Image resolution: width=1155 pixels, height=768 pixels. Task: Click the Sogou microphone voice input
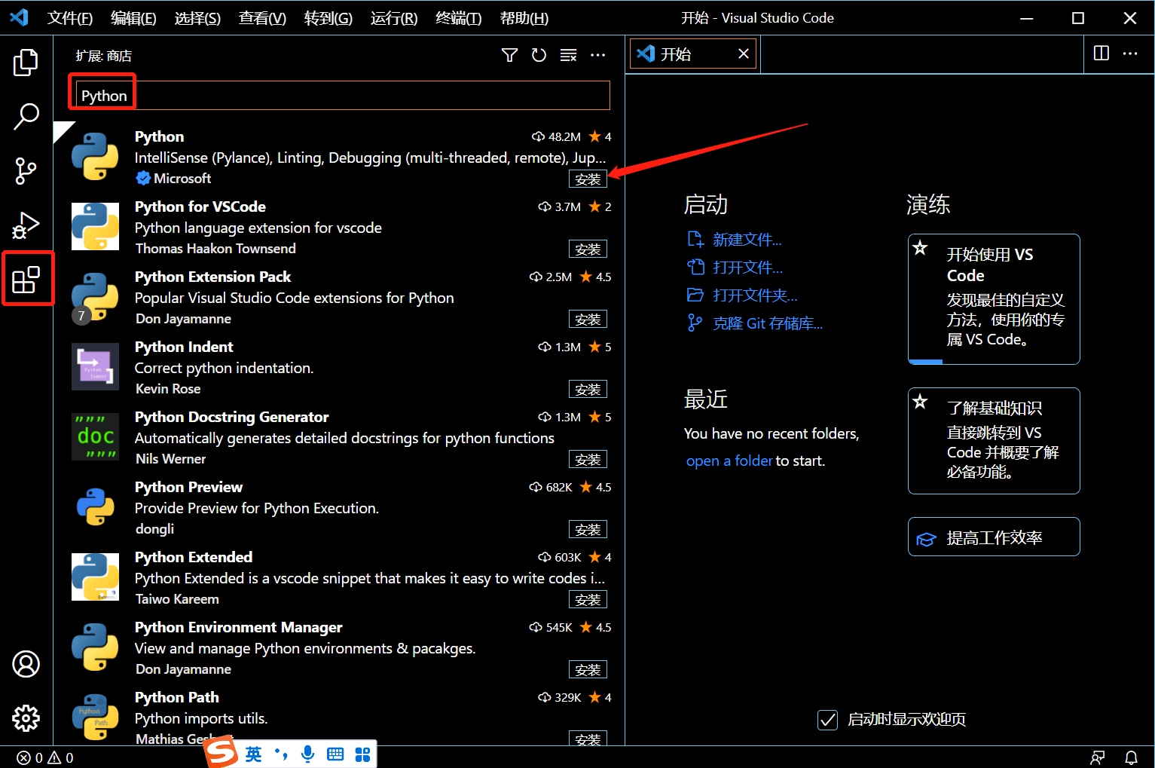[307, 754]
